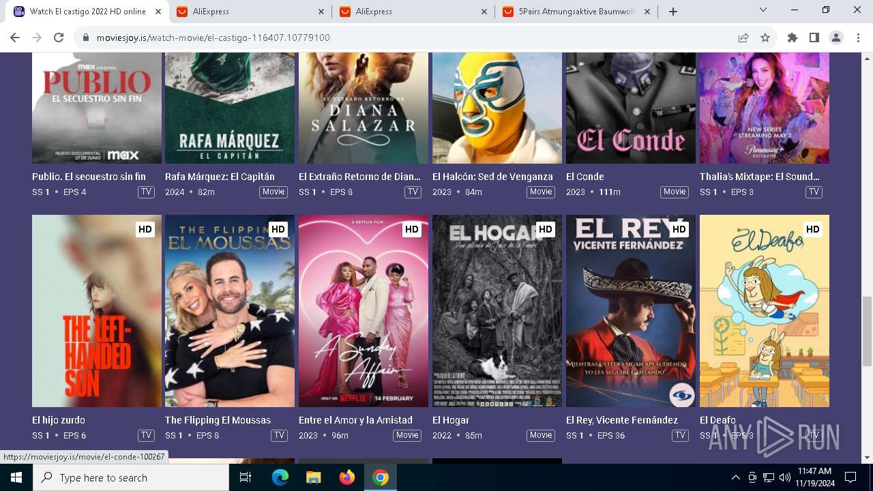Switch to the second AliExpress tab
873x491 pixels.
click(x=414, y=12)
